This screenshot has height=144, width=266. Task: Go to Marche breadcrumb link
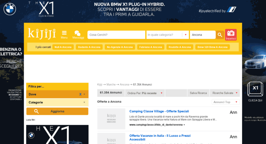click(111, 84)
